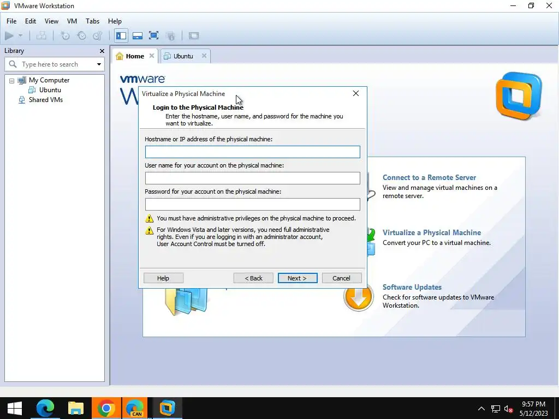Close the Ubuntu tab
559x419 pixels.
[204, 56]
